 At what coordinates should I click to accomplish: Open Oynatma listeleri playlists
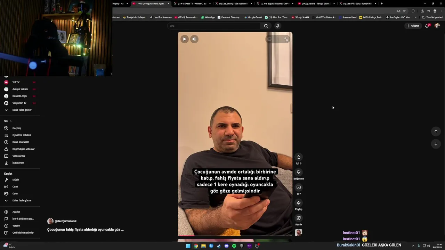pos(20,135)
